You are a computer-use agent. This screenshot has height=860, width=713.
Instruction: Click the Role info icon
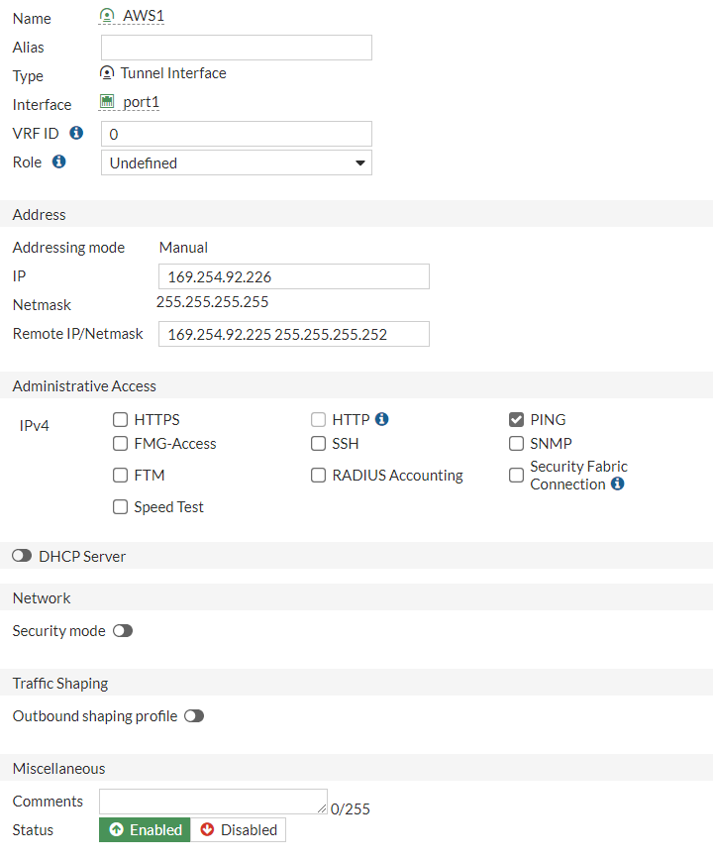(x=58, y=161)
